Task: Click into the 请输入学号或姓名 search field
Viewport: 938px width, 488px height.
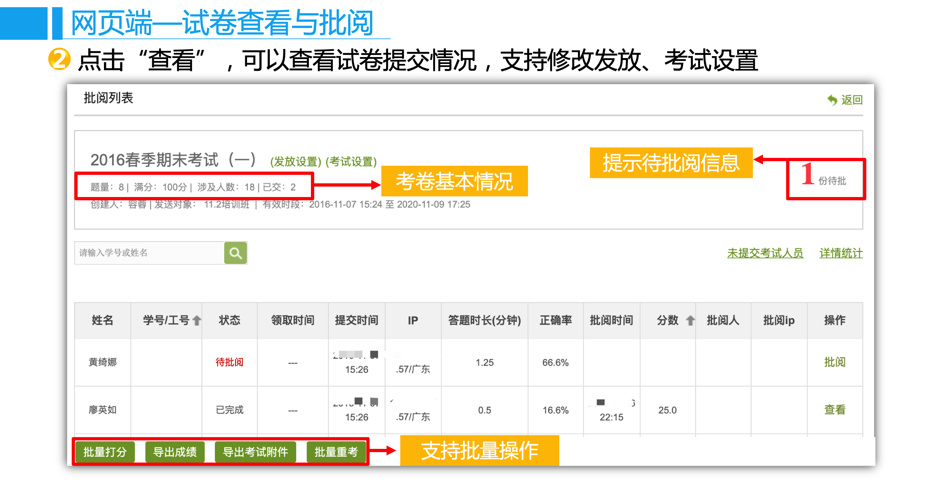Action: click(149, 253)
